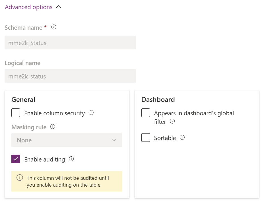Show info for Enable column security

91,113
